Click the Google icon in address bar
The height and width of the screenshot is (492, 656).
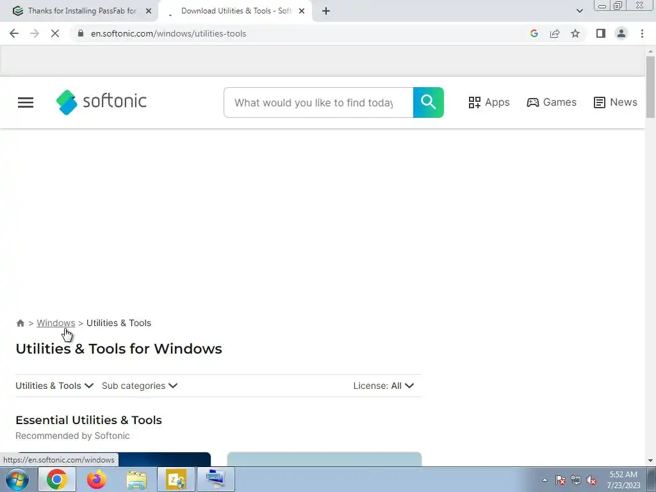(x=534, y=33)
